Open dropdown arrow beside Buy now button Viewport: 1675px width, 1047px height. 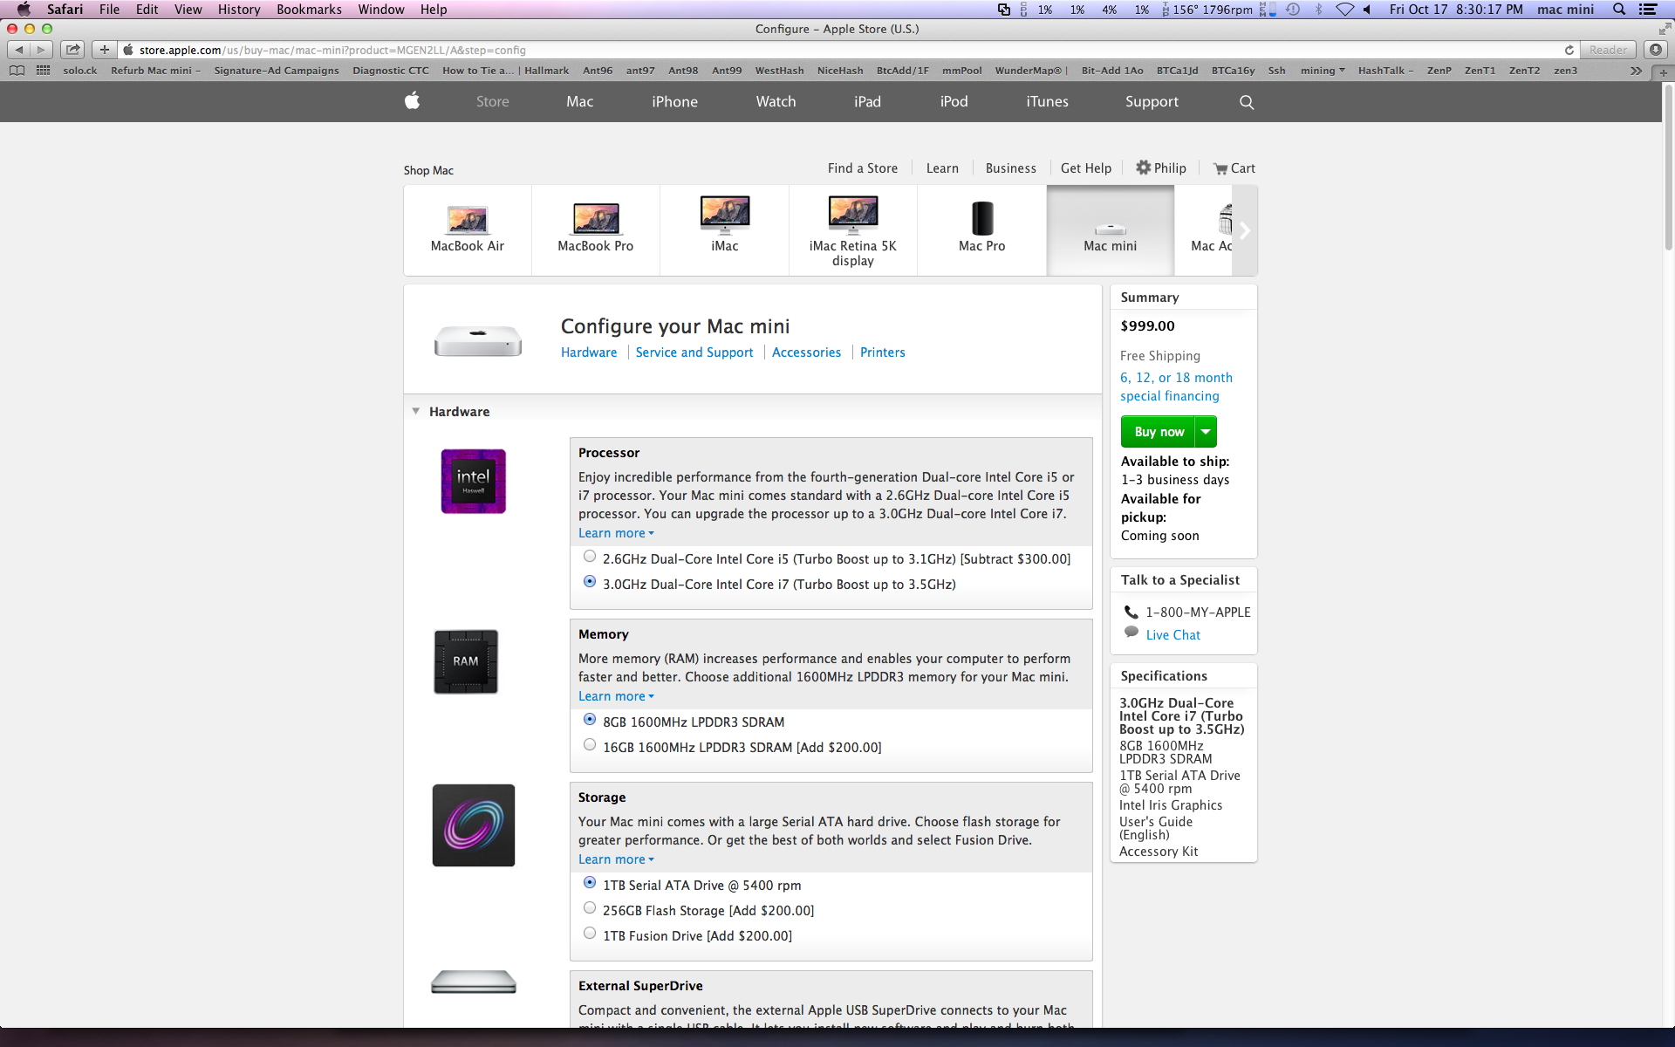(1206, 432)
